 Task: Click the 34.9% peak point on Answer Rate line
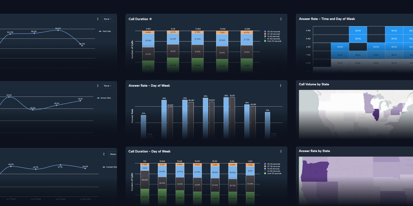[x=9, y=97]
